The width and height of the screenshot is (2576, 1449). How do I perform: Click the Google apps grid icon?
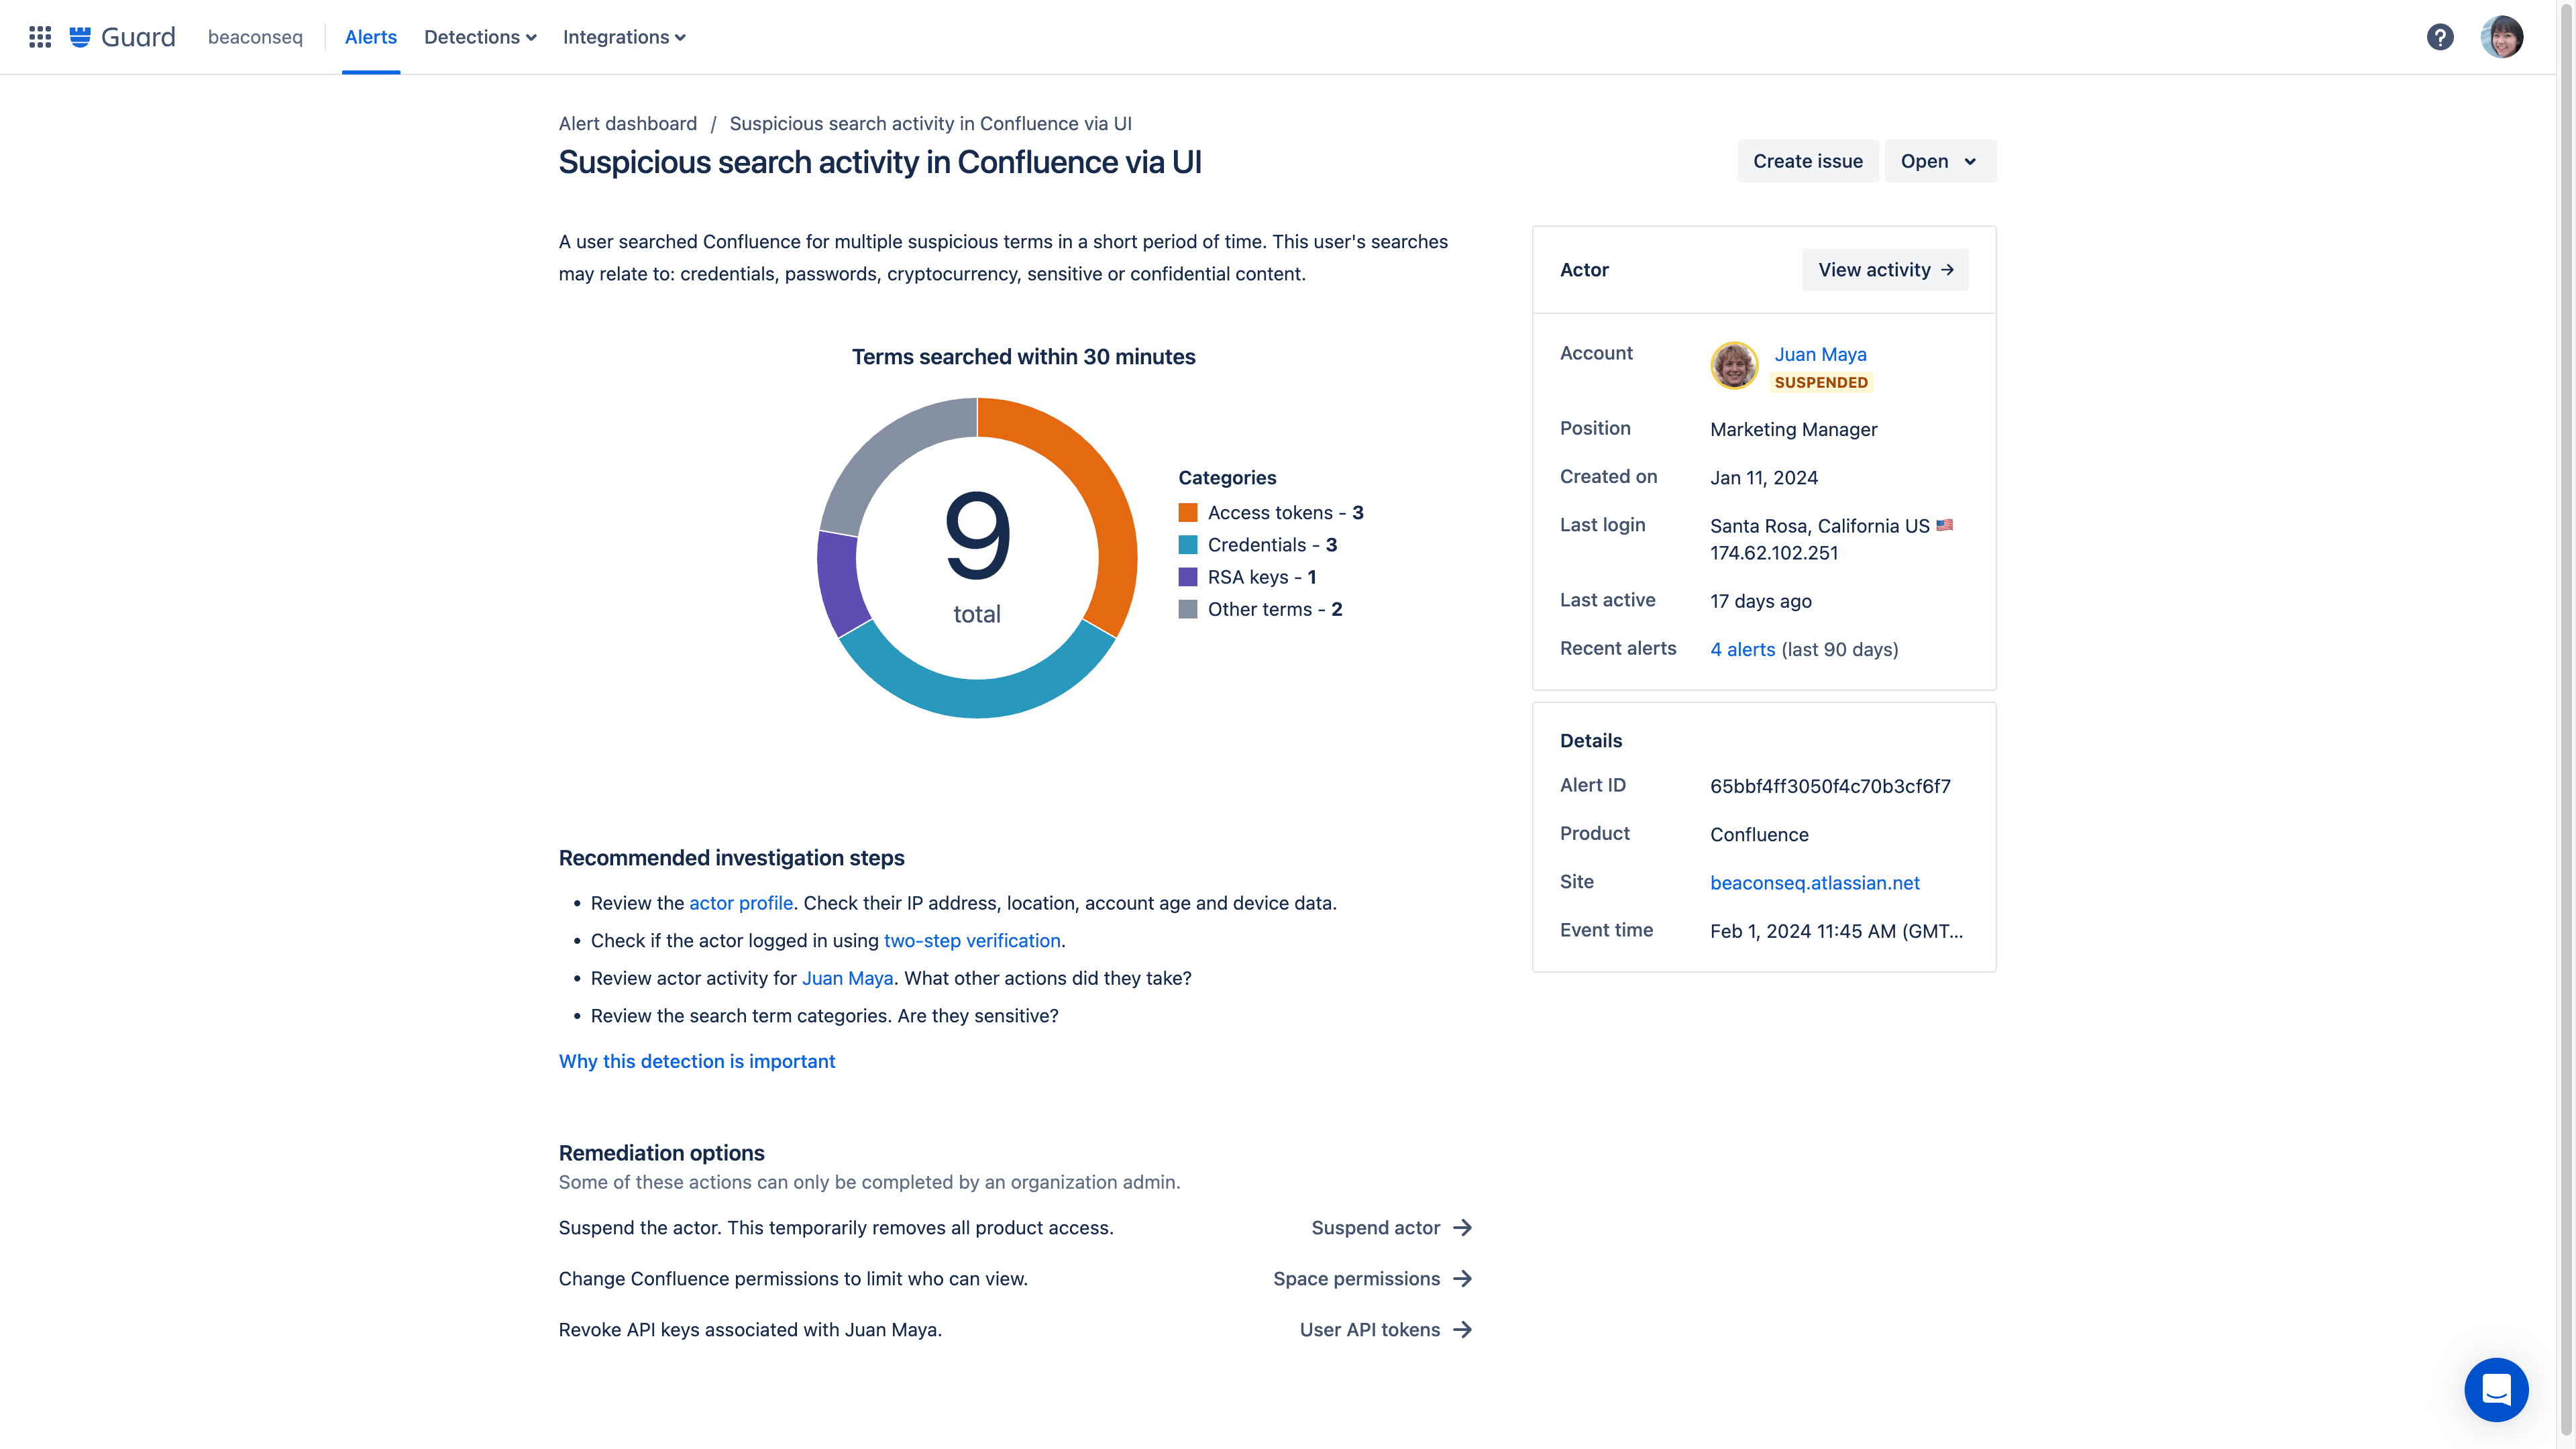point(39,37)
